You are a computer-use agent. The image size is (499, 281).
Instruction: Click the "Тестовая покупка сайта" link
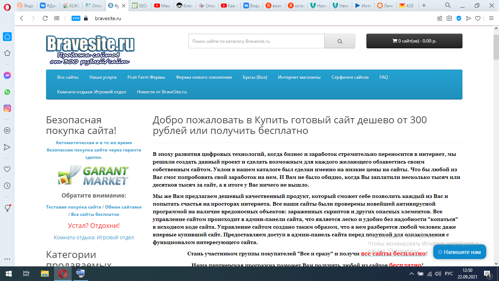pos(73,207)
